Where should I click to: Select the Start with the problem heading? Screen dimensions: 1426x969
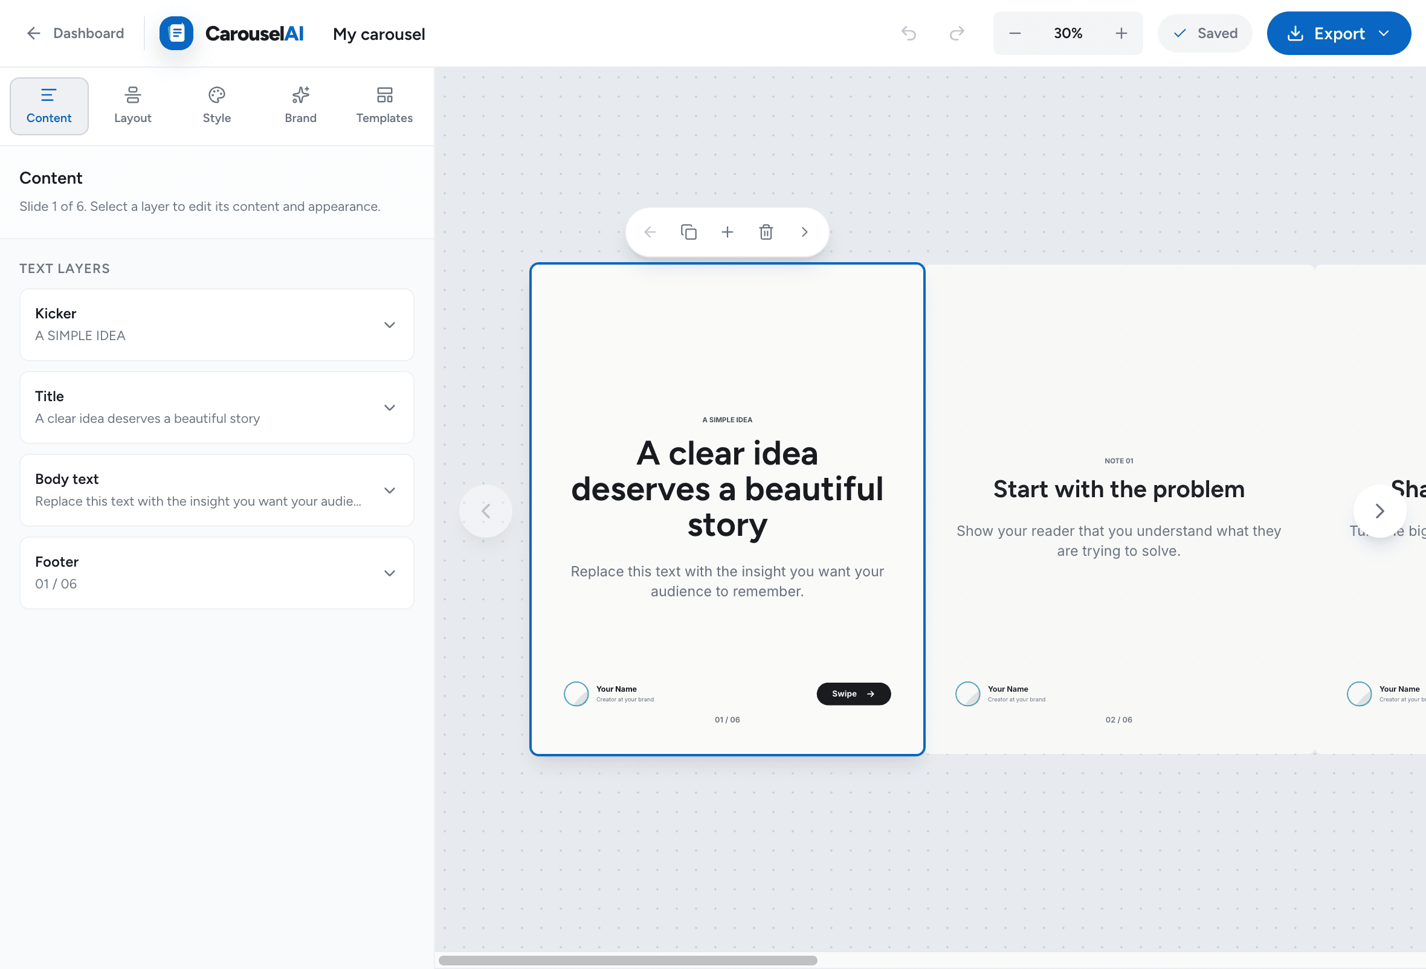[1118, 489]
